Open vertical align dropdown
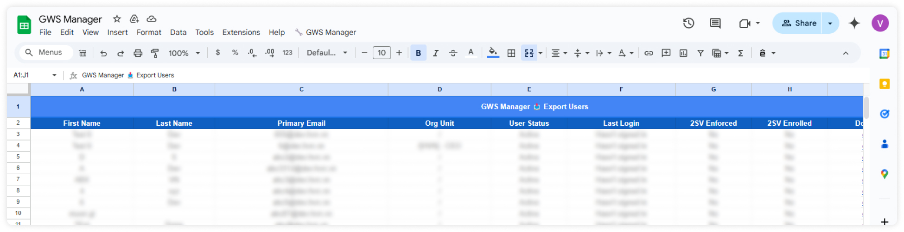This screenshot has height=232, width=904. 581,53
